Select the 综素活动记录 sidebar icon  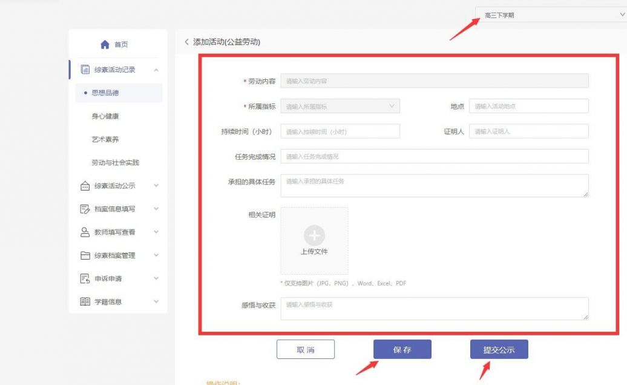pyautogui.click(x=85, y=69)
